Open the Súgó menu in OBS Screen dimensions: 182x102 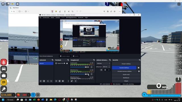(x=86, y=18)
